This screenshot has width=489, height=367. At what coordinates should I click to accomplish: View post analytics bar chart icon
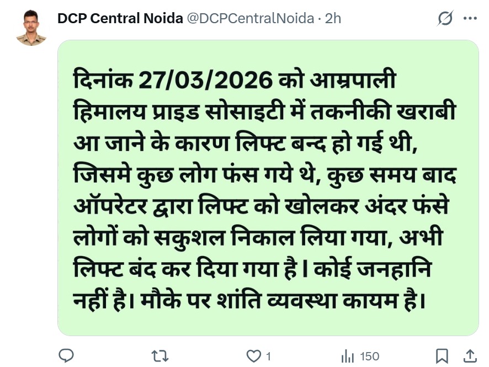pyautogui.click(x=347, y=355)
